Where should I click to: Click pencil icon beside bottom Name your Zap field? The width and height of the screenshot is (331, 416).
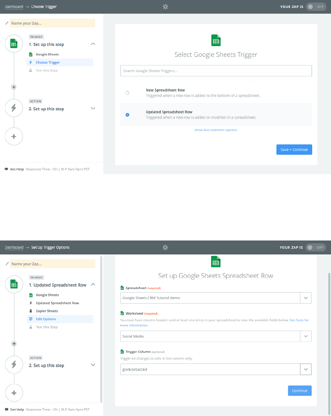click(7, 264)
